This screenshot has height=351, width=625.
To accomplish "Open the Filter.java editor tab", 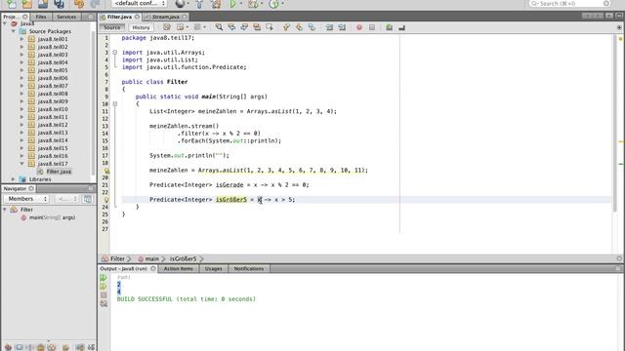I will click(x=119, y=17).
